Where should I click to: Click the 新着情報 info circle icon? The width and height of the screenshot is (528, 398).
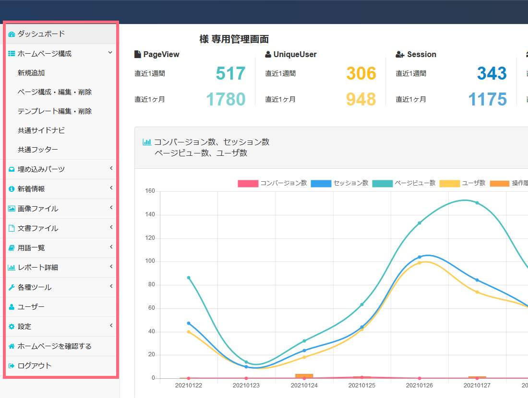coord(12,189)
